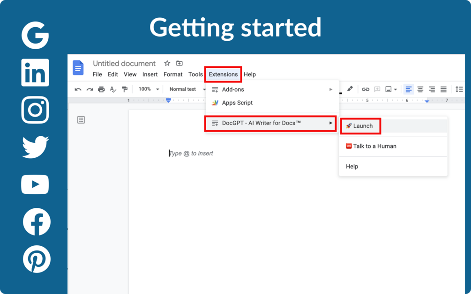This screenshot has height=294, width=471.
Task: Click the Insert image icon
Action: coord(389,89)
